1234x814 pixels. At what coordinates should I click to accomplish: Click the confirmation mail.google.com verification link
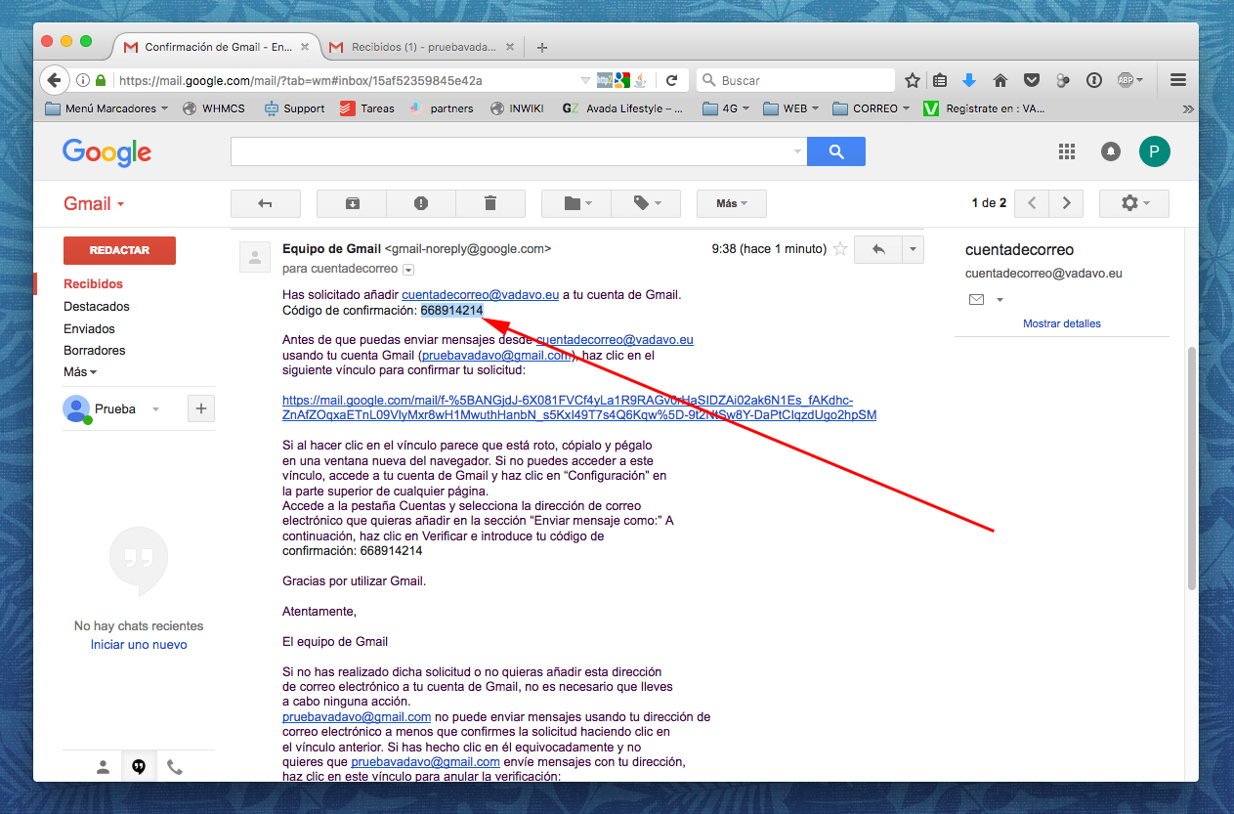(579, 407)
